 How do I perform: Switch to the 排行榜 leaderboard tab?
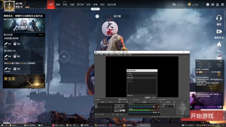(x=80, y=5)
